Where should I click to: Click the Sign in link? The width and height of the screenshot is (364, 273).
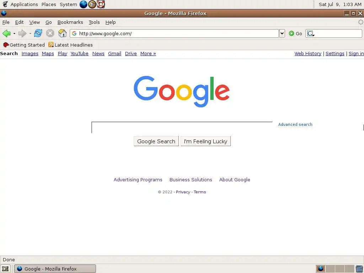(x=356, y=54)
